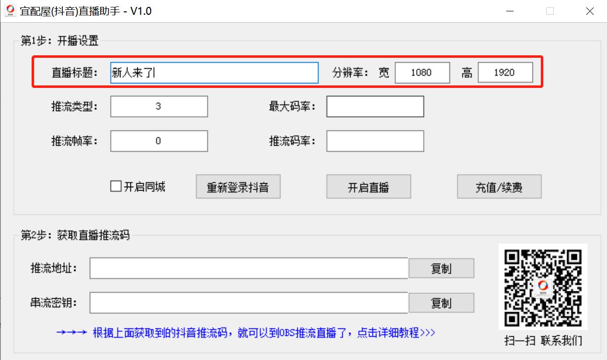The width and height of the screenshot is (607, 360).
Task: Click the 推流帧率 label
Action: pyautogui.click(x=75, y=141)
